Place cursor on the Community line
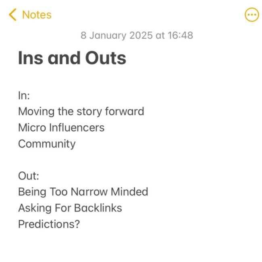This screenshot has width=262, height=262. [x=47, y=143]
